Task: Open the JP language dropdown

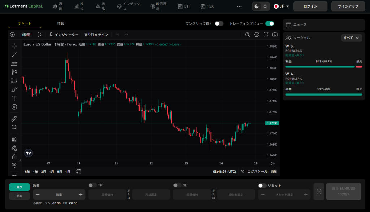Action: tap(281, 6)
